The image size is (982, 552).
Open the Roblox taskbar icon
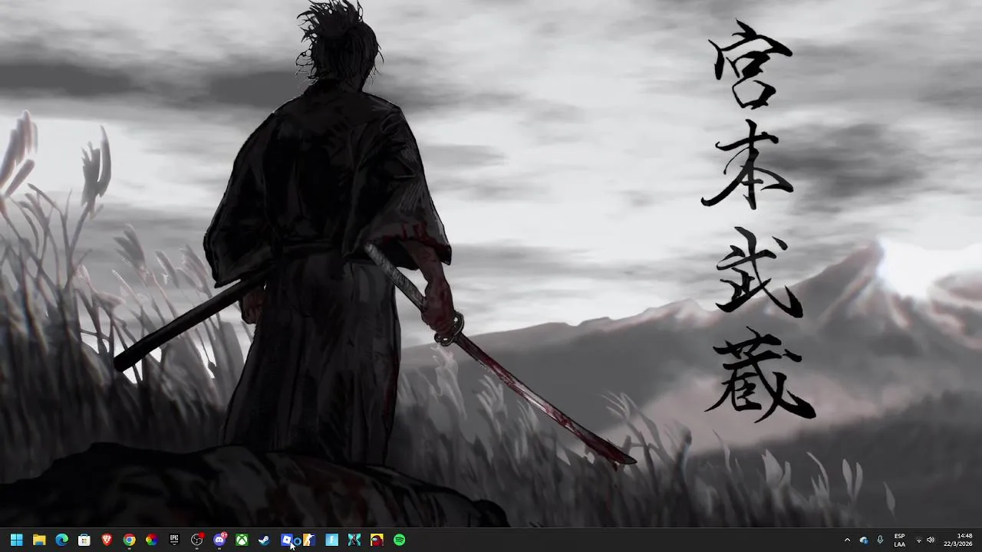click(x=287, y=540)
